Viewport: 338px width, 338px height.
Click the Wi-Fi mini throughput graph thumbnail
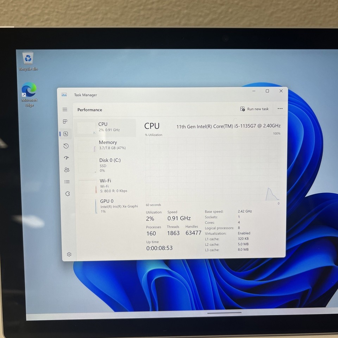pos(88,187)
